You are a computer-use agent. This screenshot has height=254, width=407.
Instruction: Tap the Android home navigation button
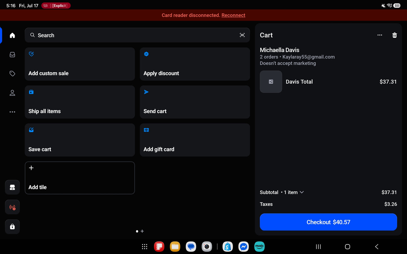348,247
